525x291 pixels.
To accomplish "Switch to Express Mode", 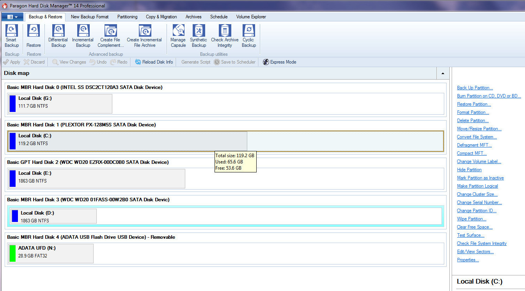I will pyautogui.click(x=279, y=62).
